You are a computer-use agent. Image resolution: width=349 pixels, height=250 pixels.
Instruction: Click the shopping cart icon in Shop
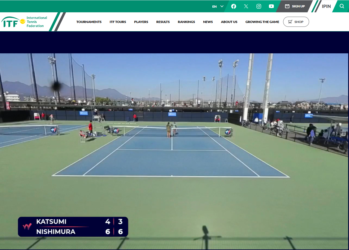point(290,22)
